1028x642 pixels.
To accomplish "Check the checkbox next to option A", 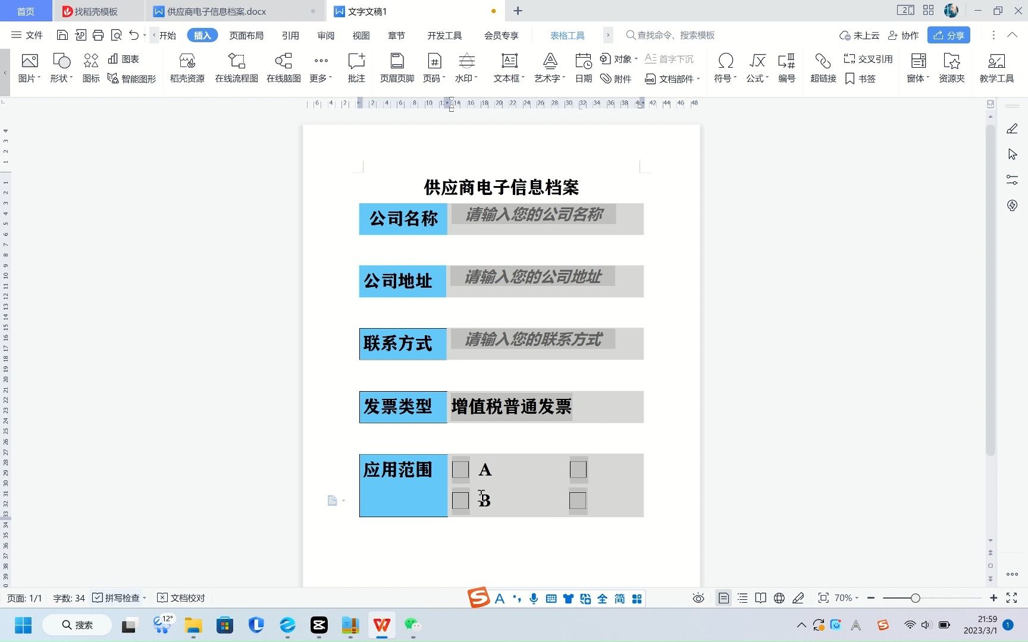I will pos(460,469).
